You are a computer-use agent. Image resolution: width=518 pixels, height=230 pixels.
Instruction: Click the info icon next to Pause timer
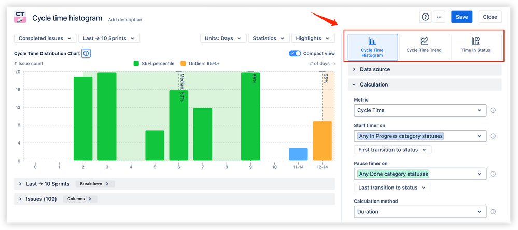pos(493,174)
